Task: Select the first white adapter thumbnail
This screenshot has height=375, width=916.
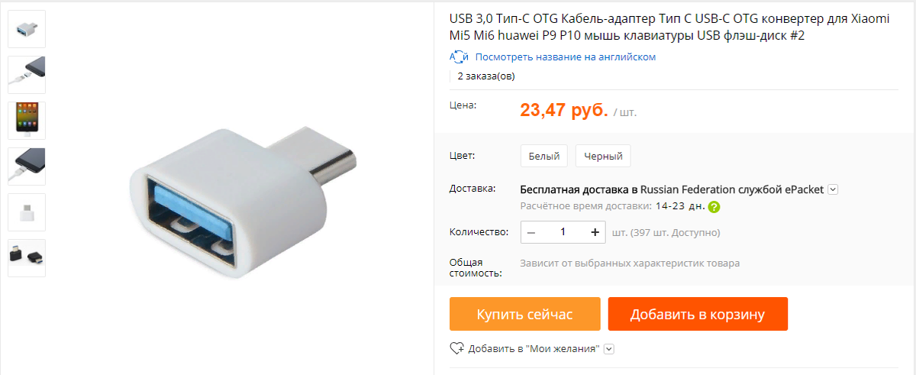Action: click(27, 29)
